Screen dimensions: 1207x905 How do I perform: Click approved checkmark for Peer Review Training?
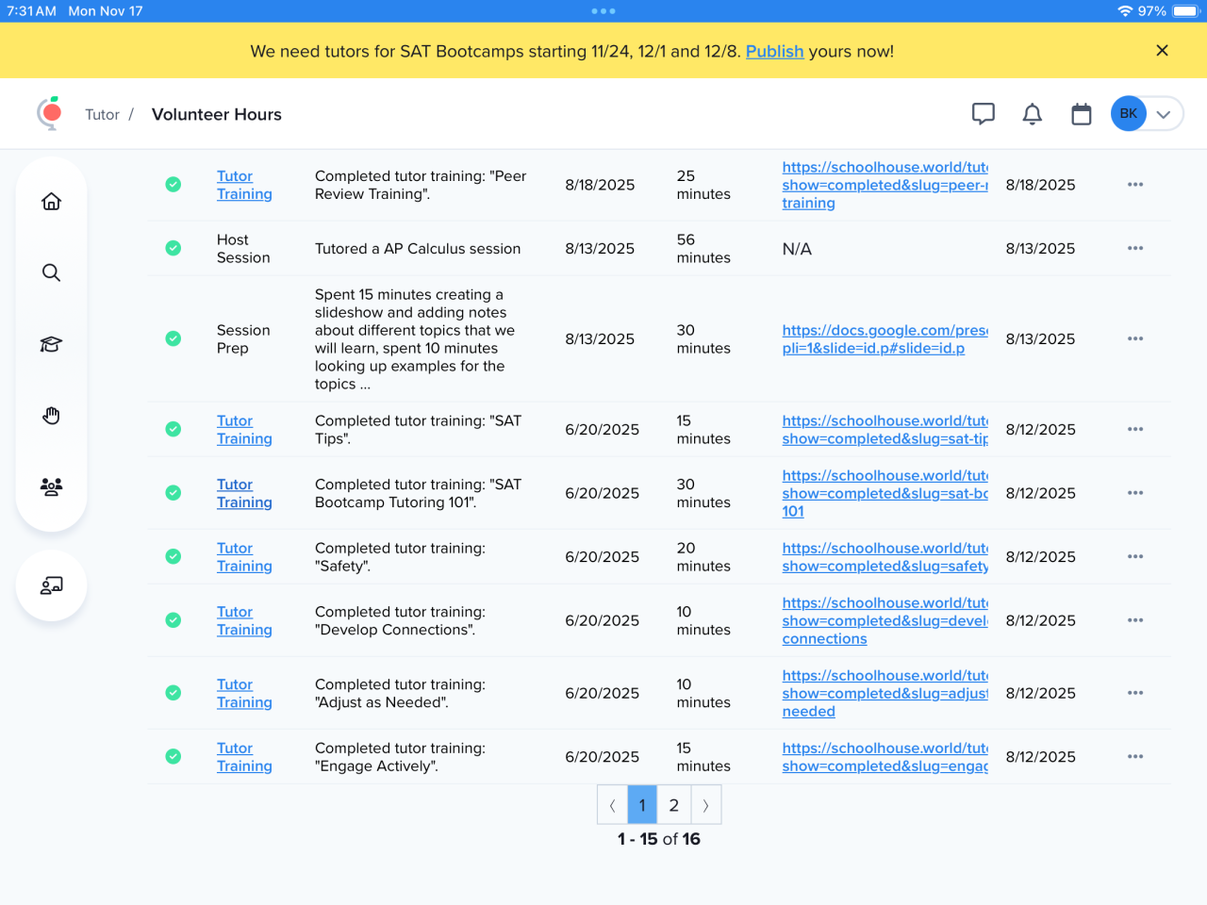tap(174, 185)
